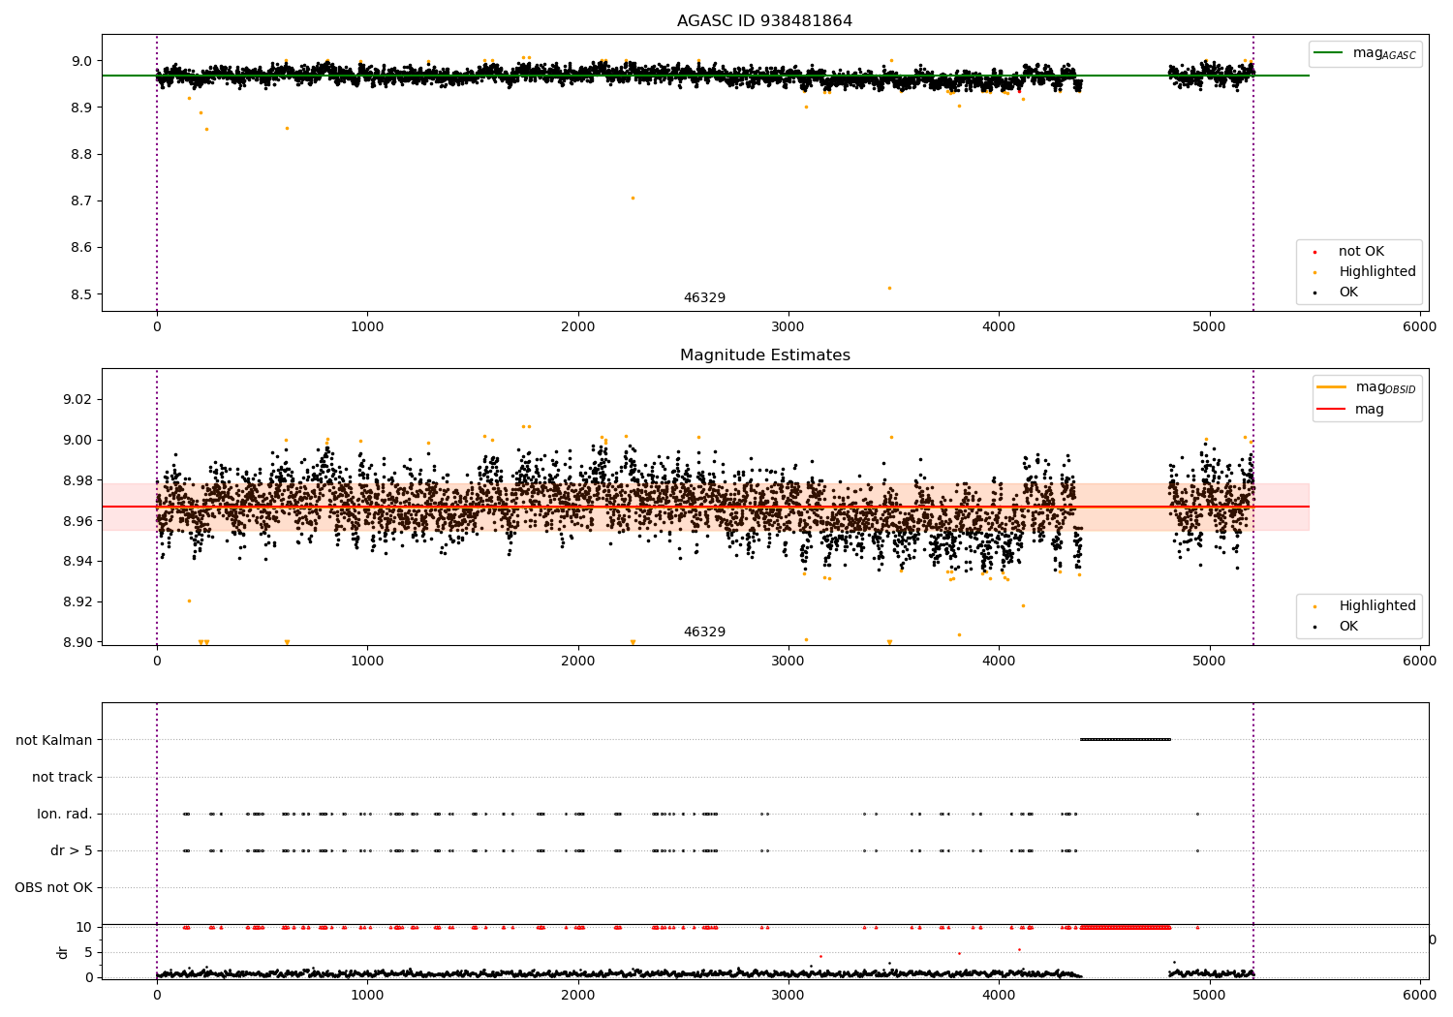Click the '8.7' y-tick of the top plot

(x=82, y=201)
